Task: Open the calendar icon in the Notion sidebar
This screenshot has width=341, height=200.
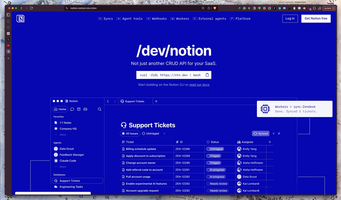Action: (79, 109)
